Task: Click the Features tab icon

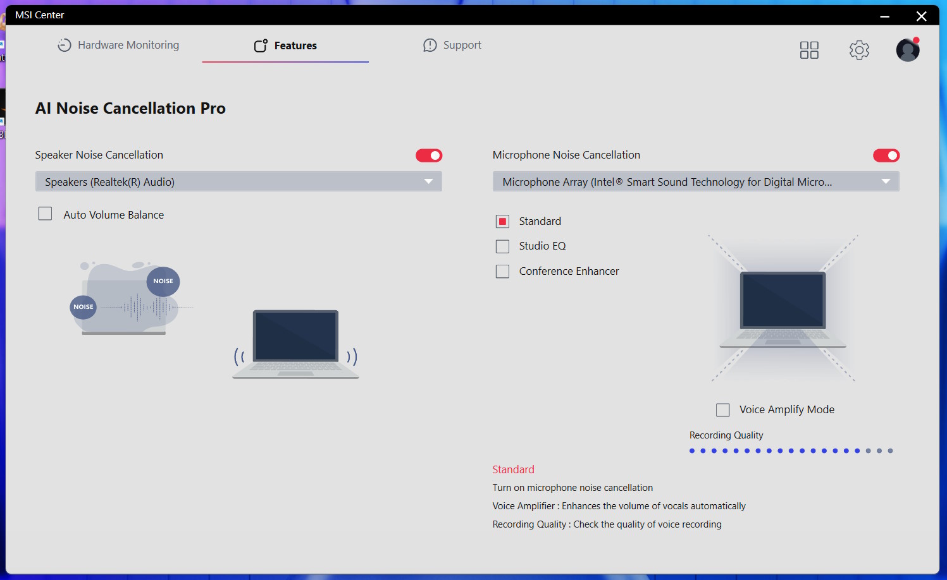Action: tap(261, 45)
